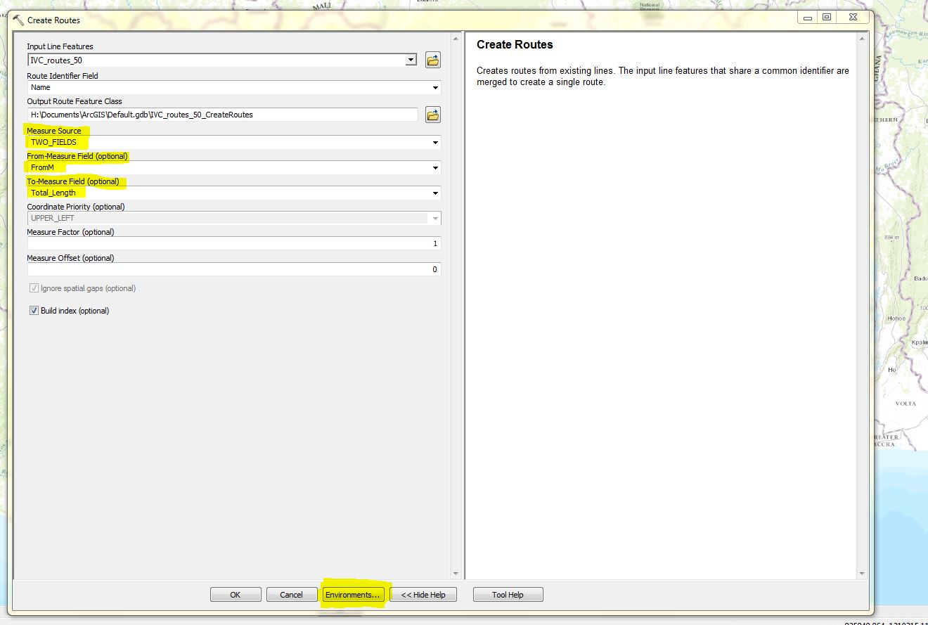Open the To-Measure Field dropdown
Screen dimensions: 928x625
tap(436, 193)
